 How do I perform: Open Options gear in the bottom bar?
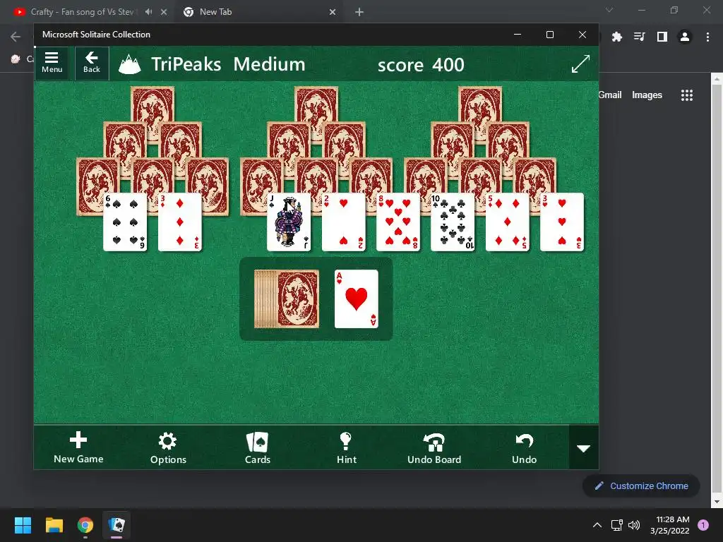(x=168, y=447)
